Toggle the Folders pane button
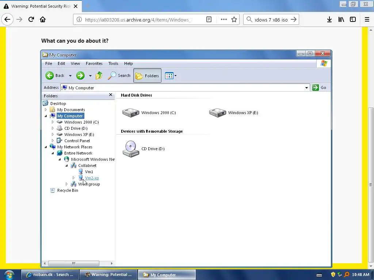The width and height of the screenshot is (374, 280). (x=147, y=75)
